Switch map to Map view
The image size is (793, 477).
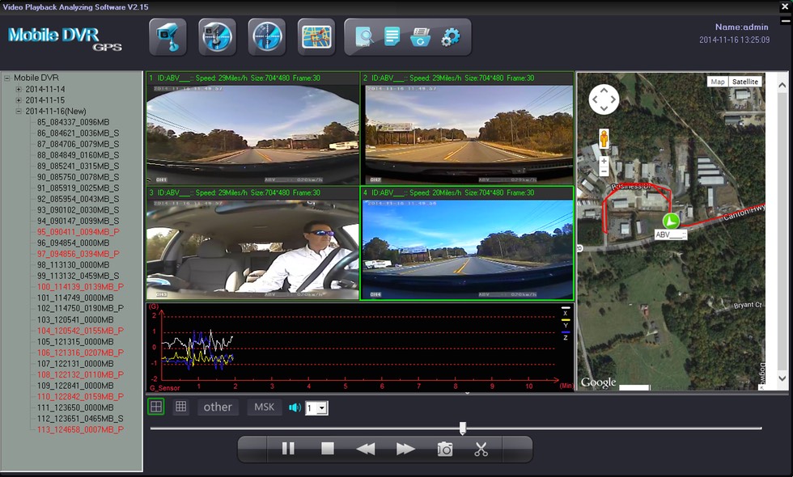717,82
